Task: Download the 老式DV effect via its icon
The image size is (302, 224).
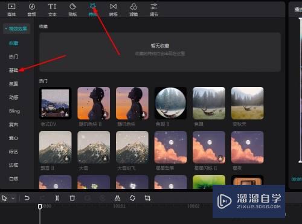Action: tap(66, 115)
